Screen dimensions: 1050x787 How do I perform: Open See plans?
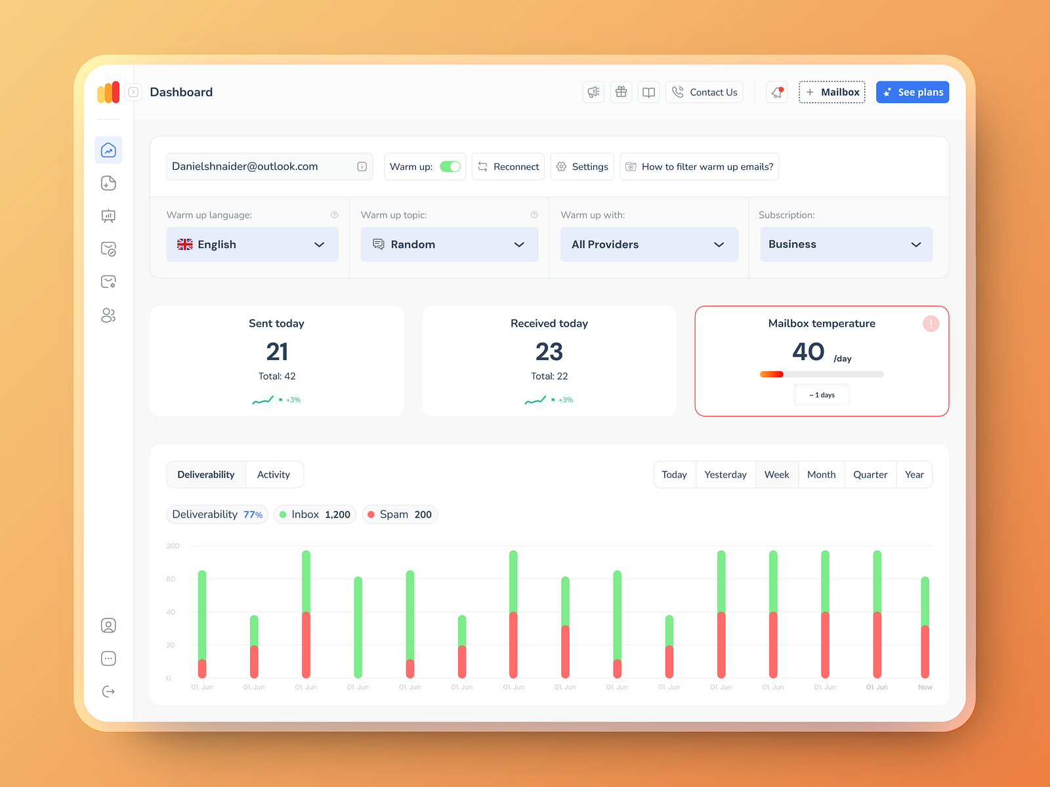pos(912,92)
